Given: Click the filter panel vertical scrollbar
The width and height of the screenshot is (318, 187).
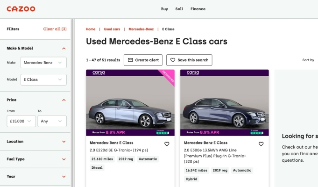Looking at the screenshot, I should point(72,103).
